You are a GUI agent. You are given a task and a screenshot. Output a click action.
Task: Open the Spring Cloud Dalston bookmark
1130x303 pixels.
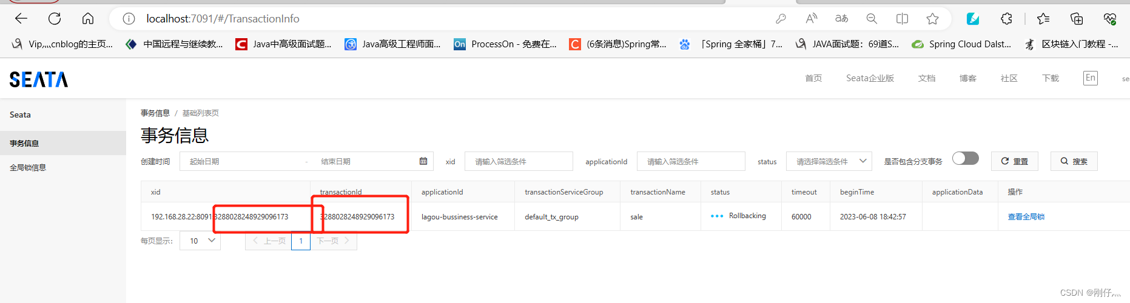coord(962,44)
